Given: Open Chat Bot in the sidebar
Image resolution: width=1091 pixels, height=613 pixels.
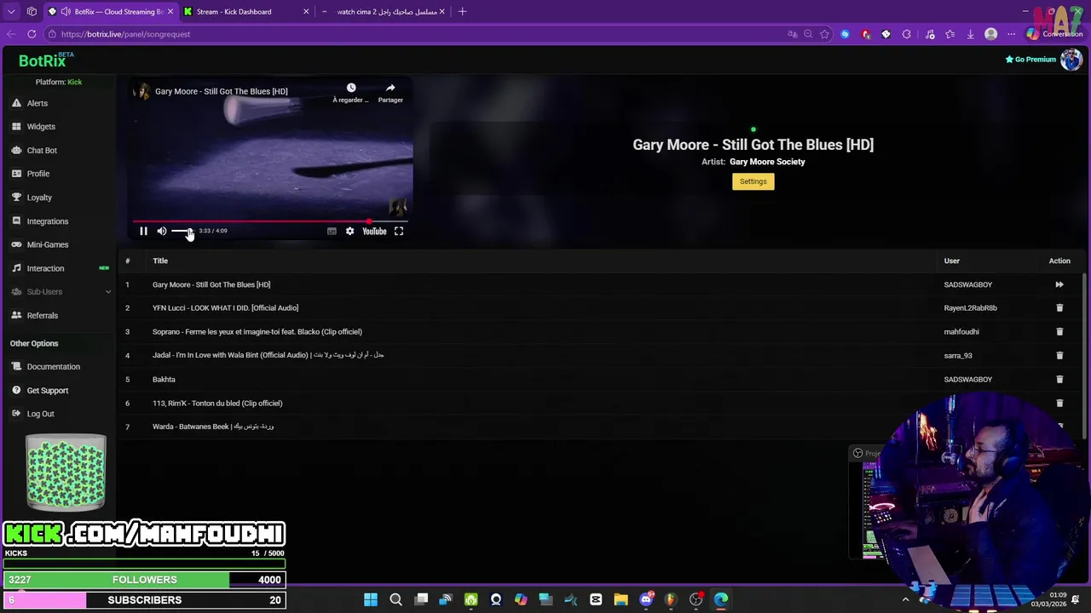Looking at the screenshot, I should 42,151.
